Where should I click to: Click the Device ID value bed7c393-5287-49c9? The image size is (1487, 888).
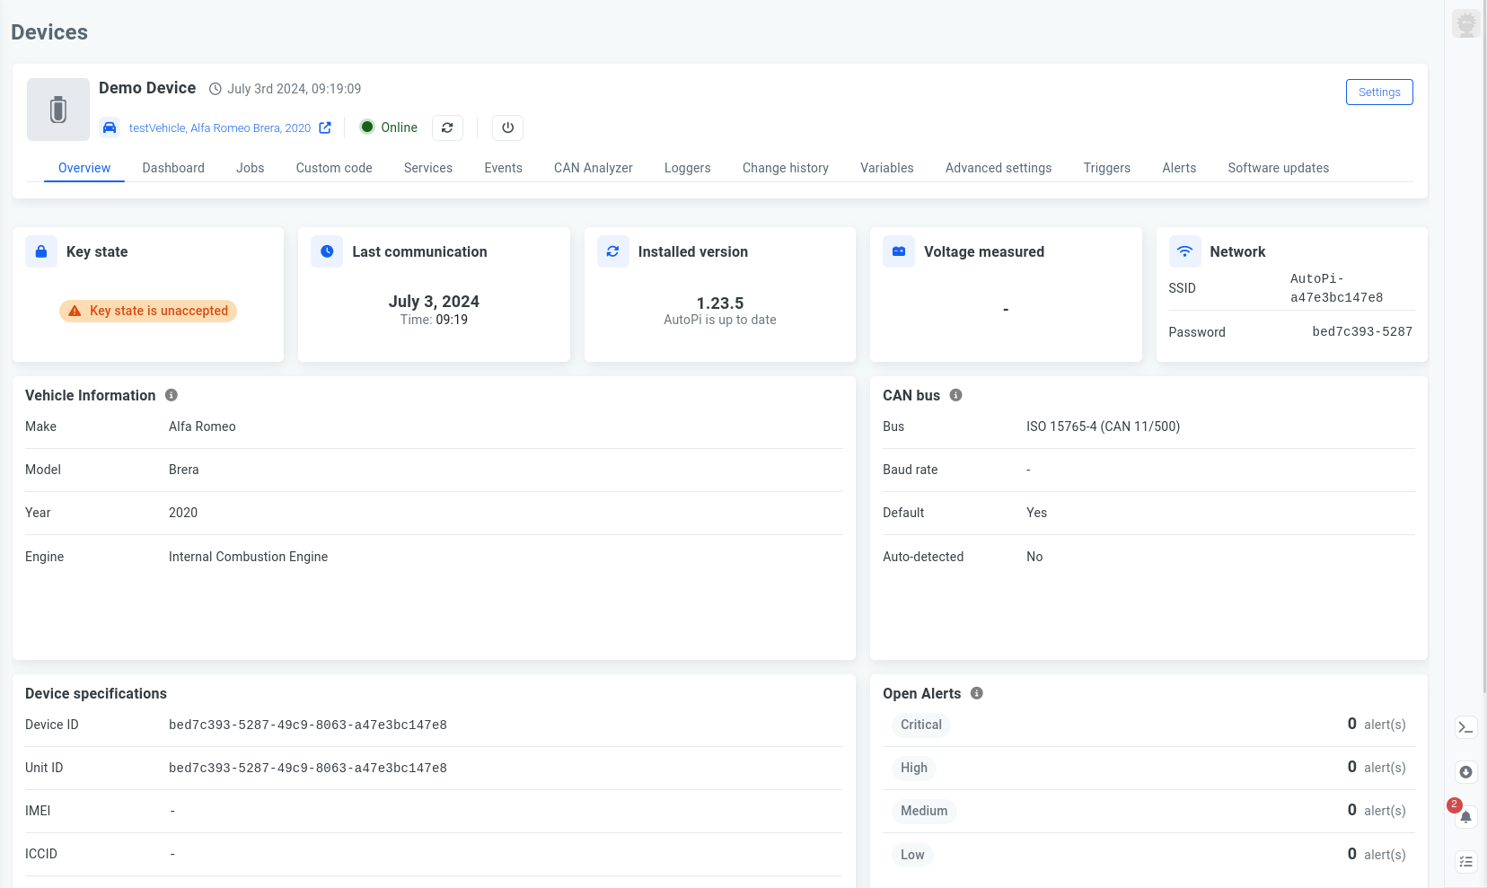click(308, 725)
